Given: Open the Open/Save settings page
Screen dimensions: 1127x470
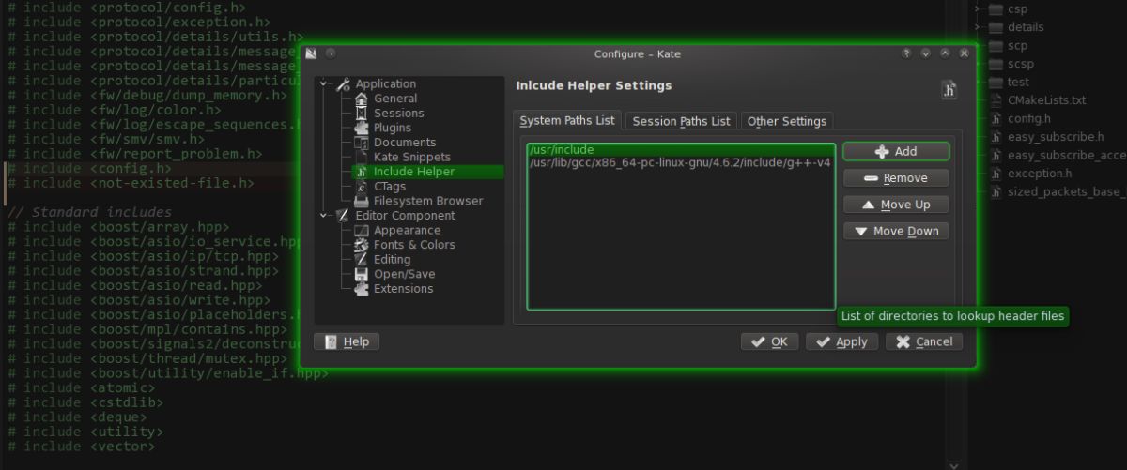Looking at the screenshot, I should point(404,274).
